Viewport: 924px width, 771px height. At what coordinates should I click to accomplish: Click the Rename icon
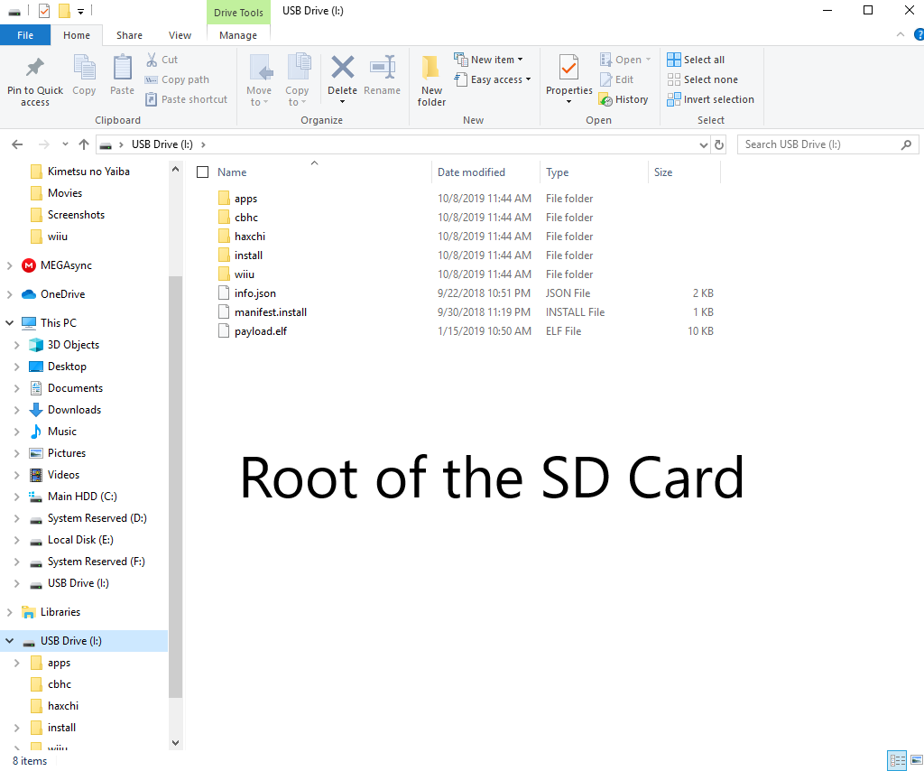pos(382,67)
